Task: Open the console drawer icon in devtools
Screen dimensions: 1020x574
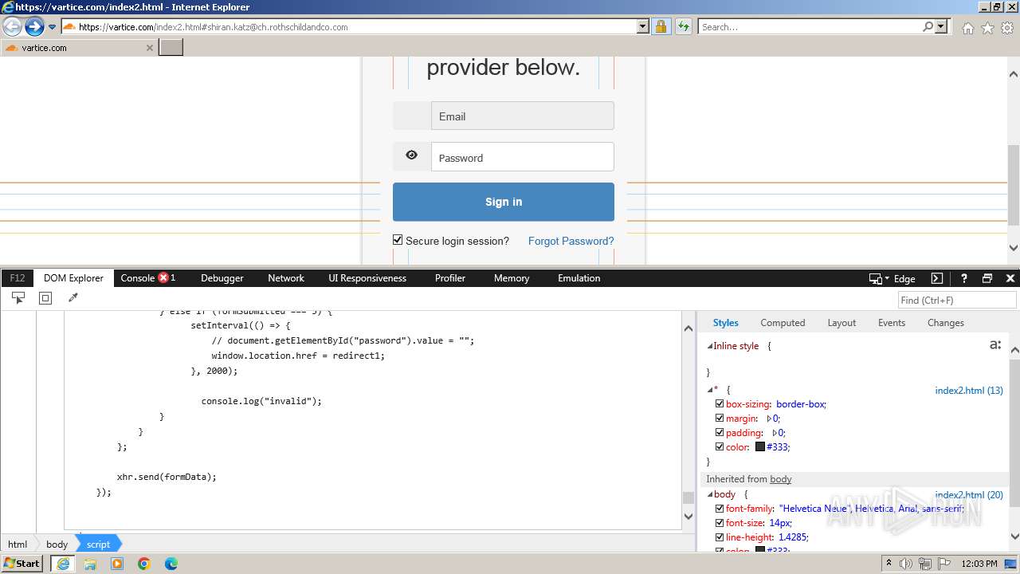Action: pyautogui.click(x=937, y=278)
